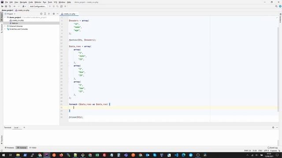Open Search Everywhere magnifier icon
This screenshot has width=282, height=158.
(276, 6)
